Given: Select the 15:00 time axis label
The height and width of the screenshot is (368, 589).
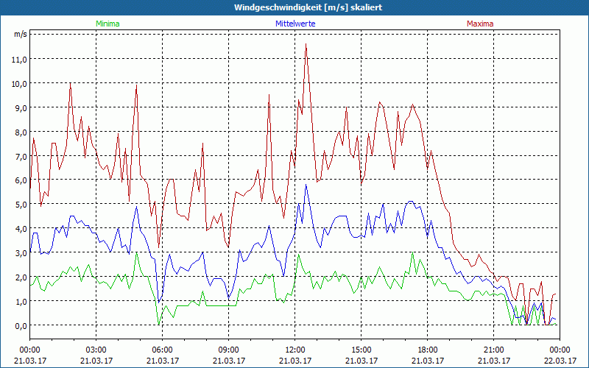Looking at the screenshot, I should pos(361,350).
